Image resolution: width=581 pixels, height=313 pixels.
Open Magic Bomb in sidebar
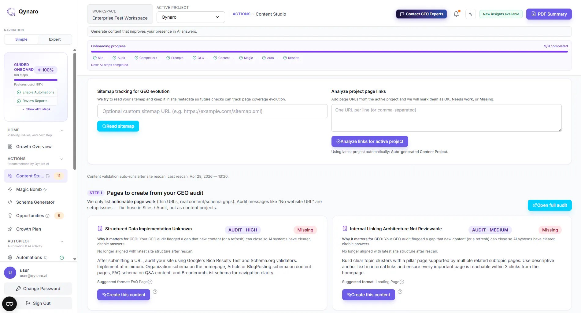coord(36,189)
